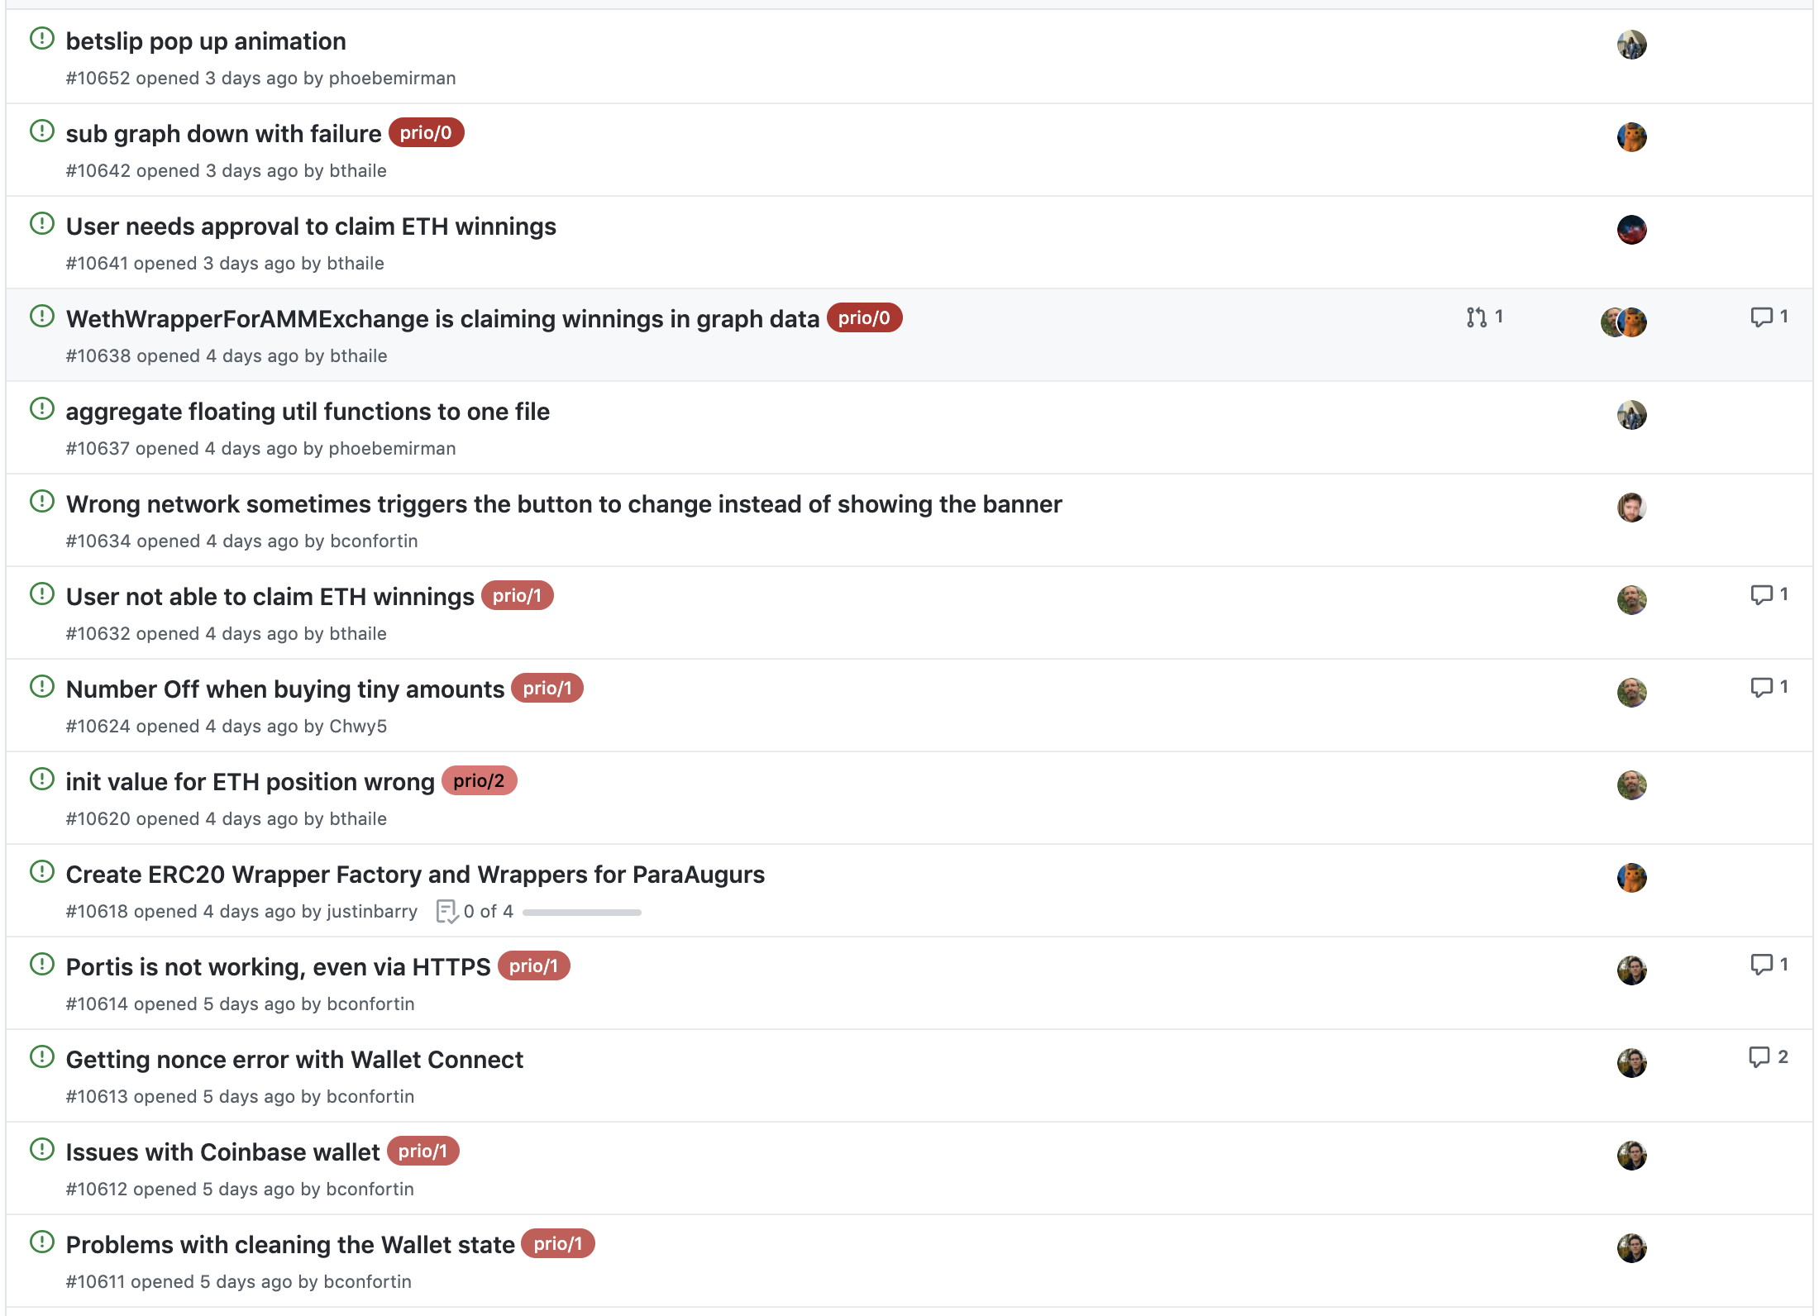Image resolution: width=1819 pixels, height=1316 pixels.
Task: Click comment count on Number Off issue
Action: point(1783,687)
